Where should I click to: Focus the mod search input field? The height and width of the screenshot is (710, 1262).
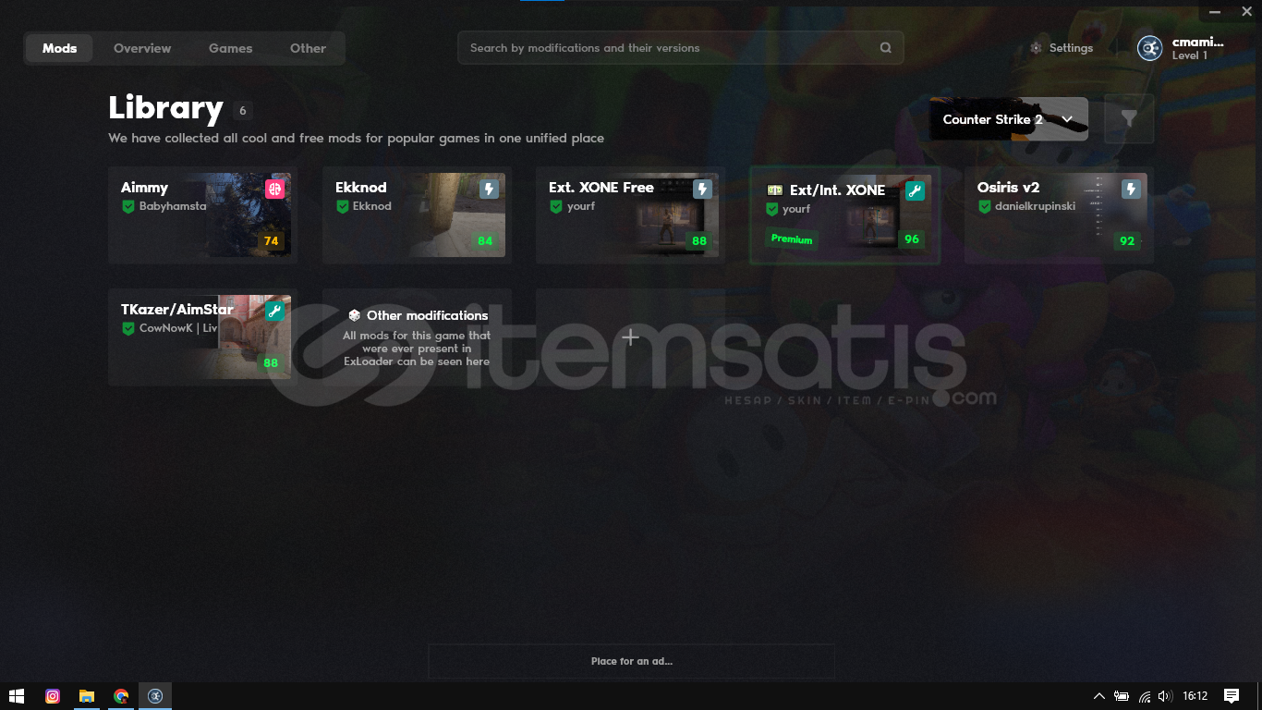680,48
